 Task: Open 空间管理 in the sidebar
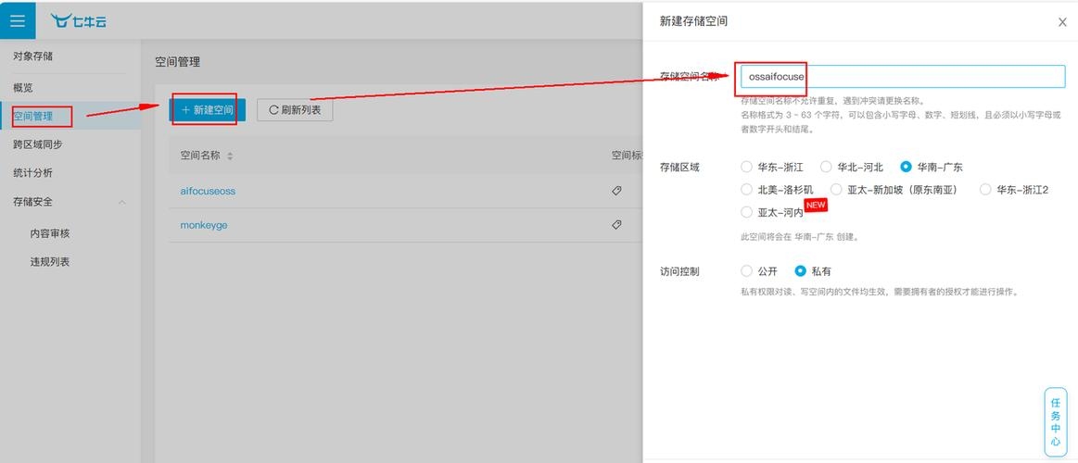click(32, 116)
